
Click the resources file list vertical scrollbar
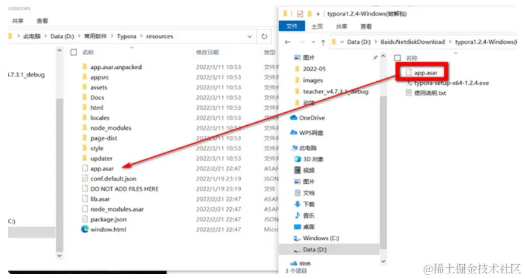click(x=60, y=154)
